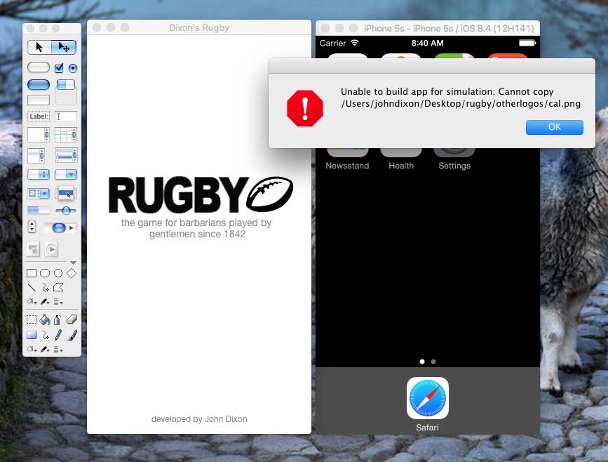Select the spray can tool
Viewport: 608px width, 462px height.
(58, 319)
